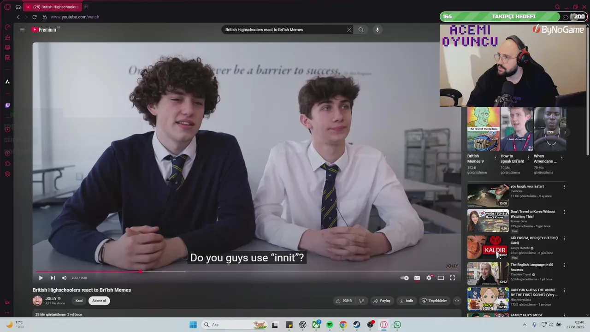Open British Memes 9 thumbnail
The width and height of the screenshot is (590, 332).
point(484,129)
